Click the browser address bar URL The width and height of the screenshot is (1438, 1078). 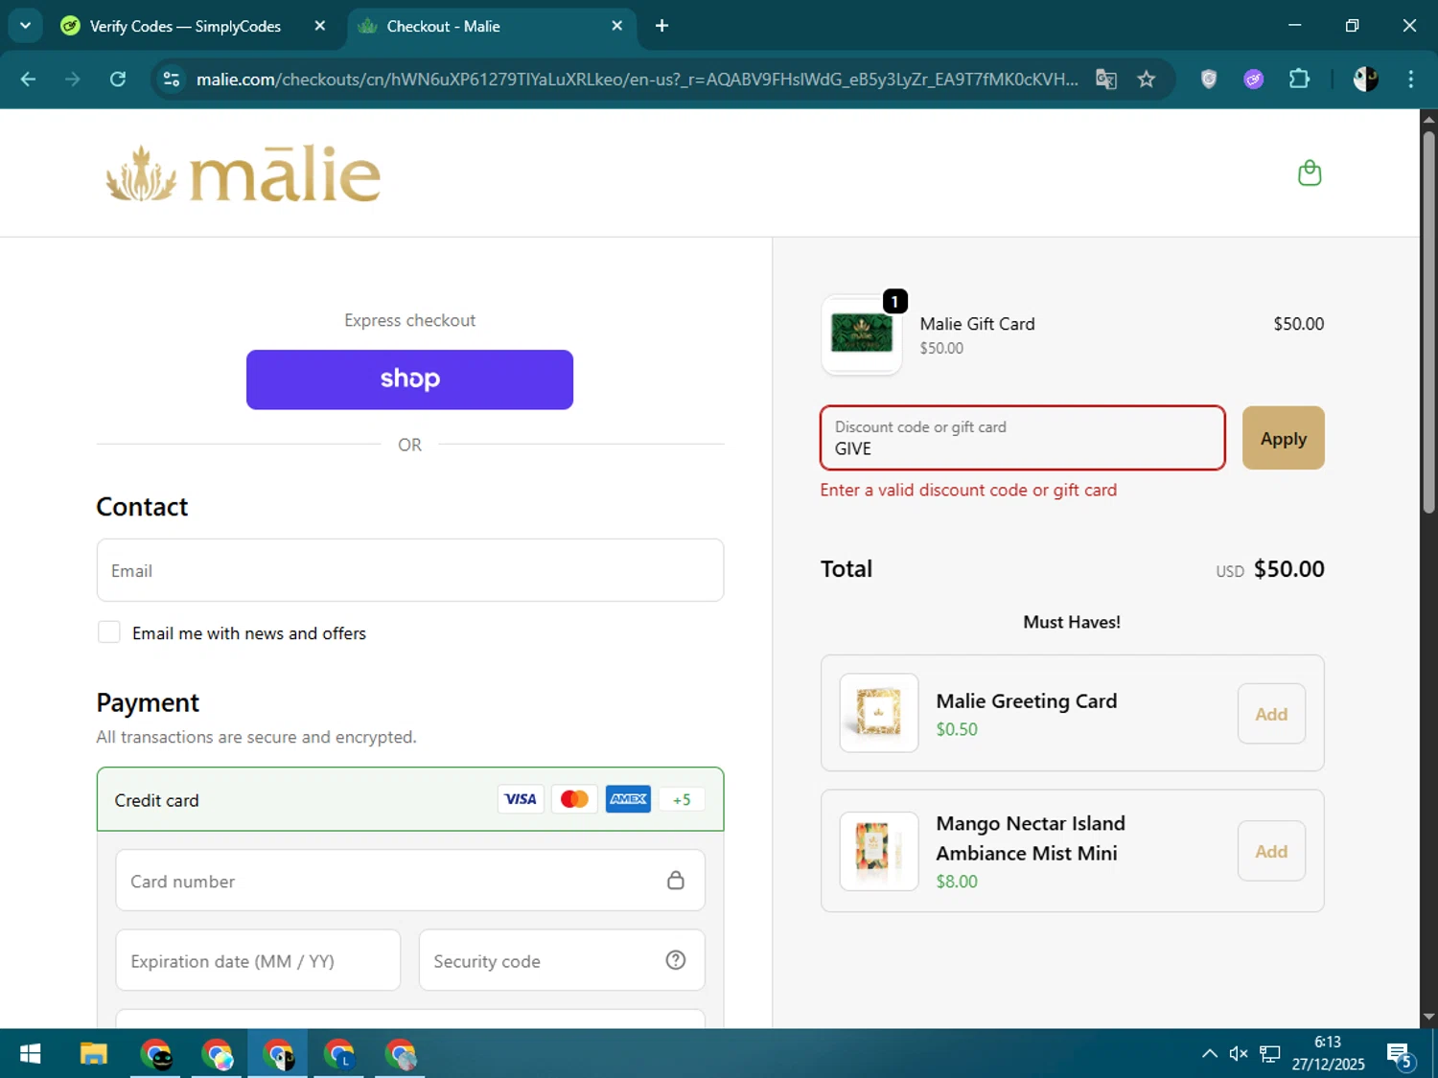point(637,80)
